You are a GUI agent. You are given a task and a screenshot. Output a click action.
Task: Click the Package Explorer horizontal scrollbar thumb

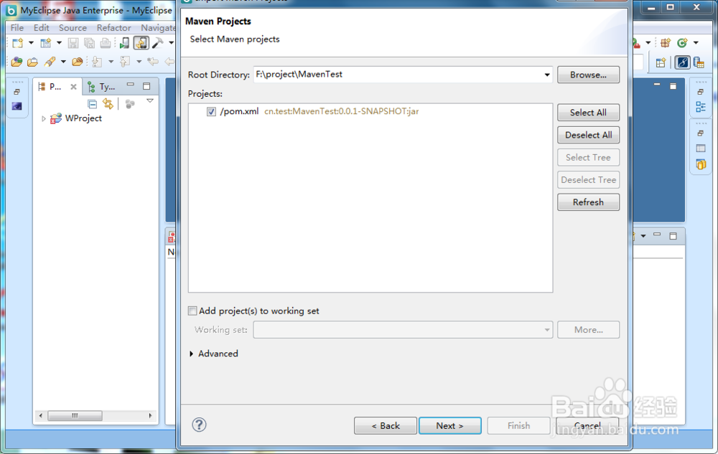point(75,415)
